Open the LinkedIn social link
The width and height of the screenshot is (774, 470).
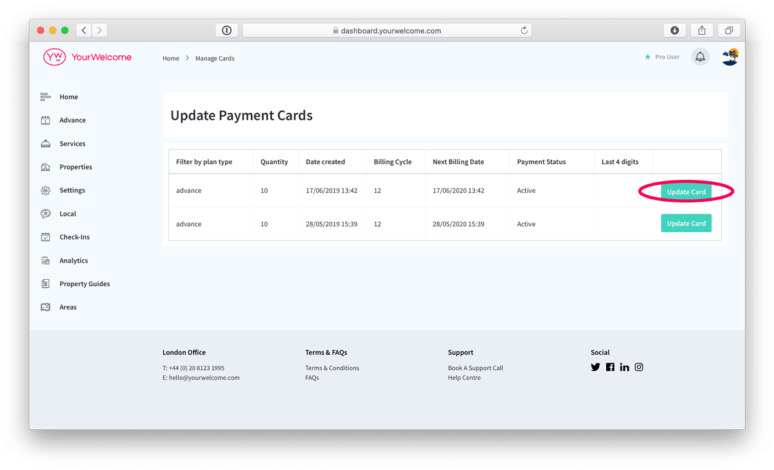(x=624, y=367)
